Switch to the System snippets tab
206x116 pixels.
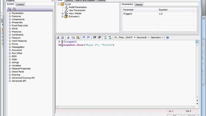tap(11, 4)
